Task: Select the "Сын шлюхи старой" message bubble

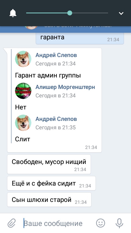Action: pos(49,199)
